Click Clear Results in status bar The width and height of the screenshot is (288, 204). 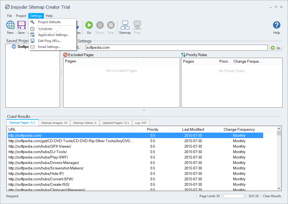click(272, 196)
